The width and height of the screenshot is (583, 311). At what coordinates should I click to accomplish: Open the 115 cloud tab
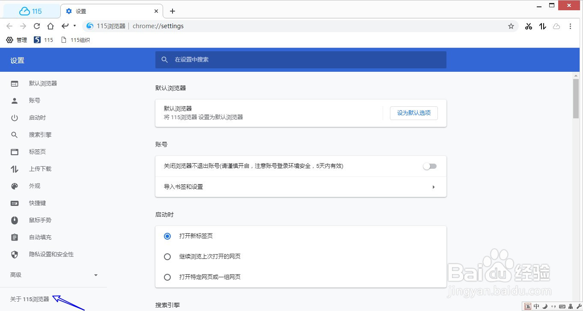(x=31, y=11)
